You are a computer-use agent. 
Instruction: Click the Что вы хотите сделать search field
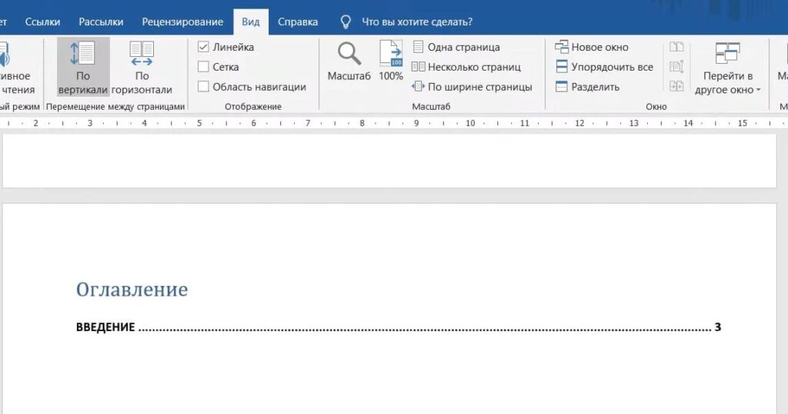[x=417, y=22]
